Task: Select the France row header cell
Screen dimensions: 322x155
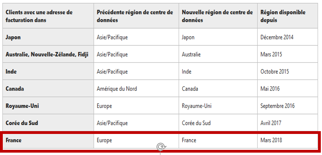Action: coord(48,140)
